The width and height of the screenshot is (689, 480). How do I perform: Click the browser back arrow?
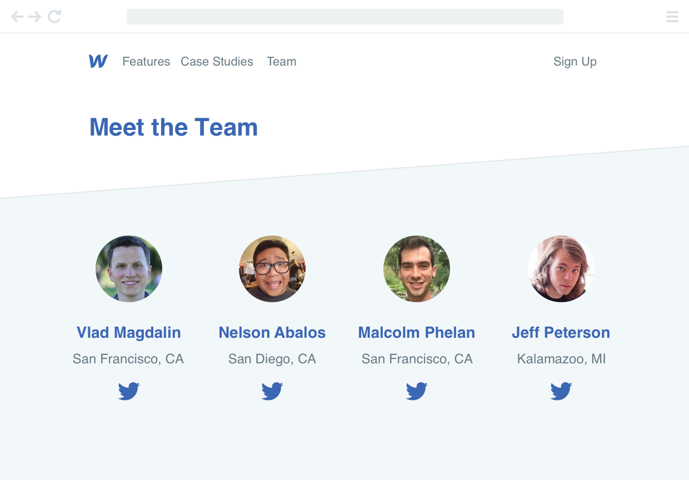point(18,17)
